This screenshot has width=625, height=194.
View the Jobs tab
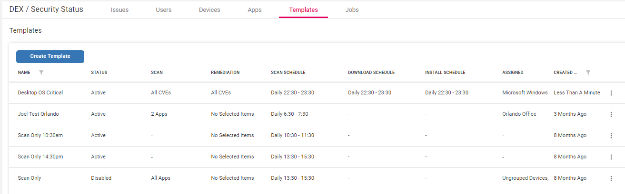pos(352,9)
